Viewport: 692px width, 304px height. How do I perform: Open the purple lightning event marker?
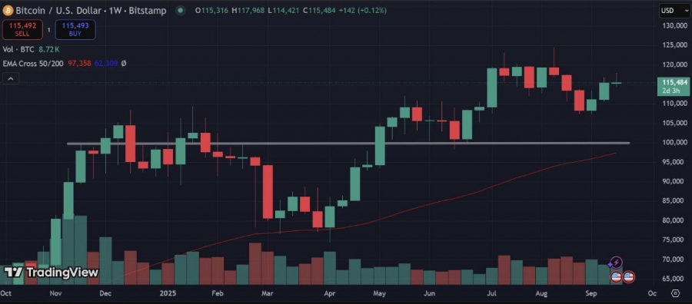tap(617, 263)
